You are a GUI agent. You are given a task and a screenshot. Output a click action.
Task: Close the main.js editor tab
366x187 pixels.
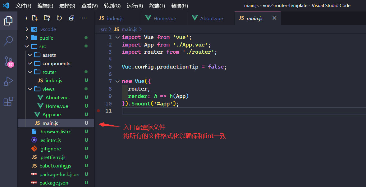pyautogui.click(x=274, y=18)
